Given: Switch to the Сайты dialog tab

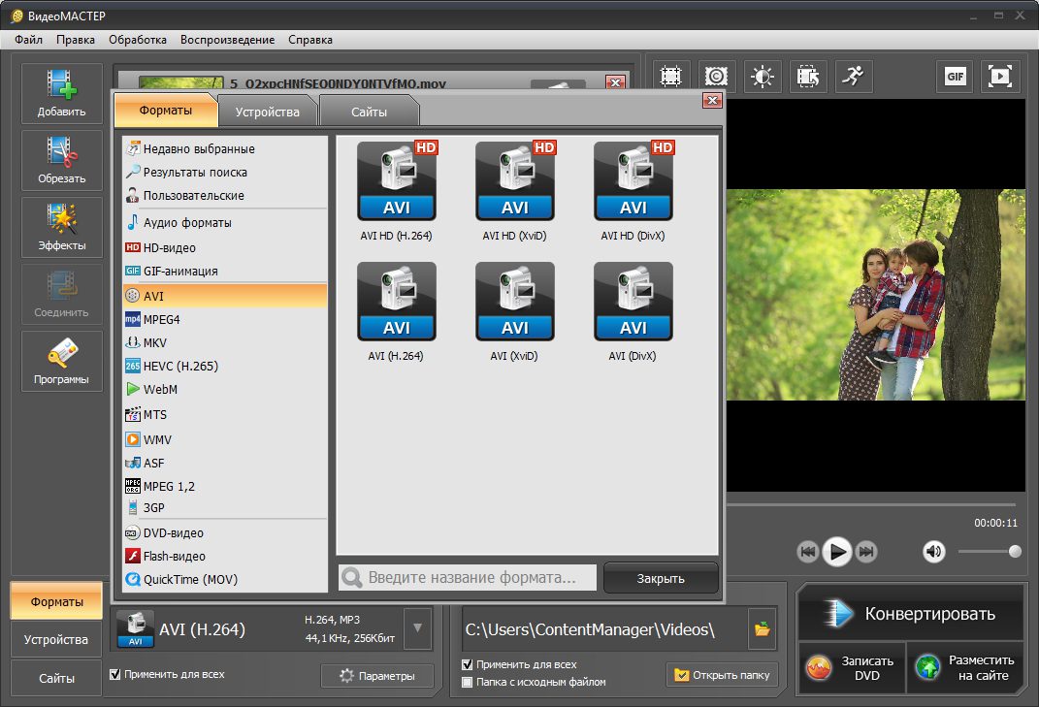Looking at the screenshot, I should 369,112.
